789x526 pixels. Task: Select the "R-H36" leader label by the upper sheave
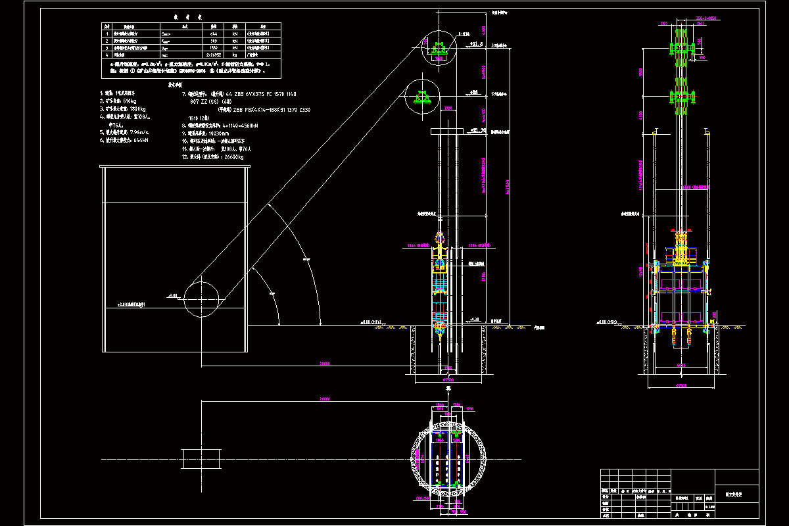pyautogui.click(x=464, y=33)
